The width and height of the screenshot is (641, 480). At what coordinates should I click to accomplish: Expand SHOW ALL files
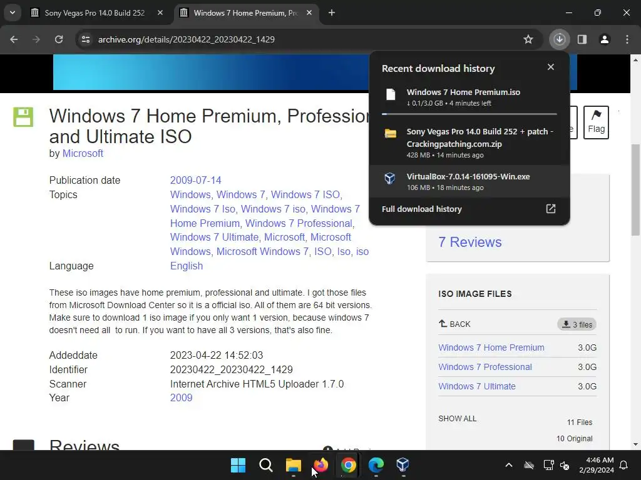458,419
